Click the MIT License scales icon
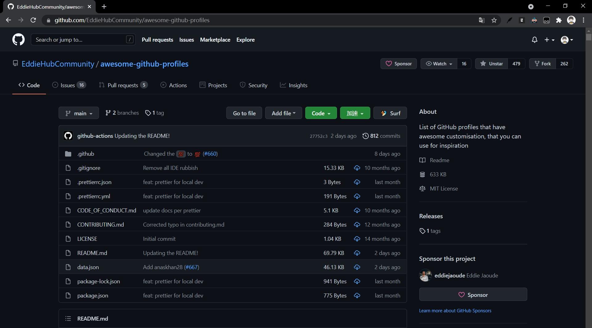This screenshot has width=592, height=328. pyautogui.click(x=422, y=188)
